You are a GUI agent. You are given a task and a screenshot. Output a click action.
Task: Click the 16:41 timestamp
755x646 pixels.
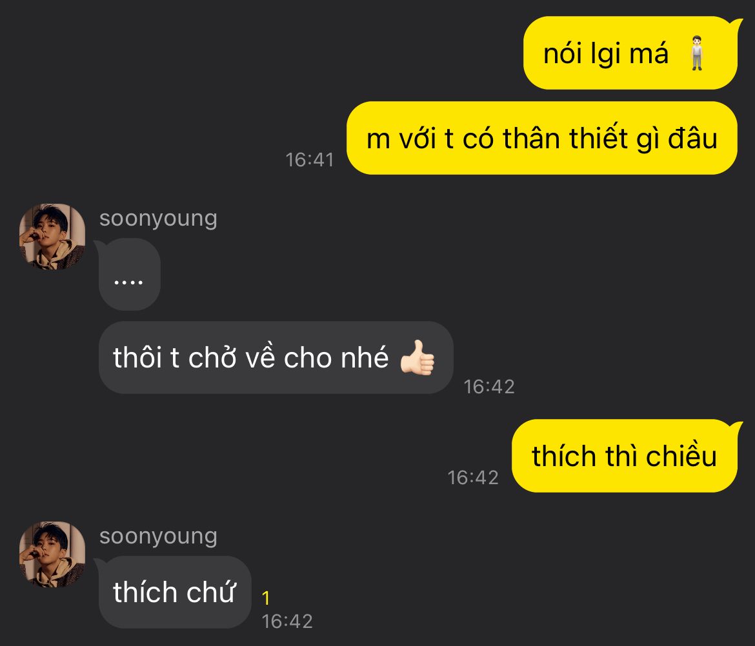coord(310,160)
